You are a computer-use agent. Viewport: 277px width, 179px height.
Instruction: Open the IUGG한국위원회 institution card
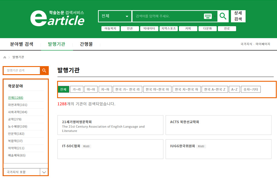tap(218, 149)
